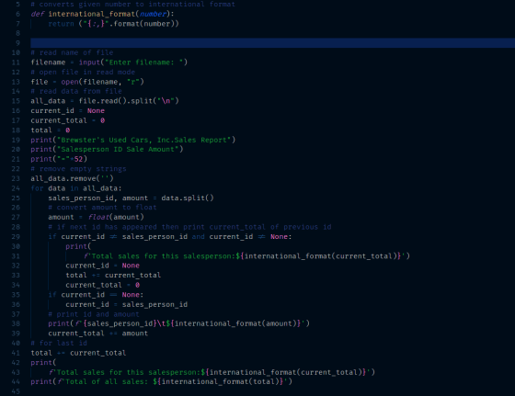Click 'sales_person_id' in the line 29 condition
This screenshot has height=396, width=515.
pyautogui.click(x=154, y=236)
